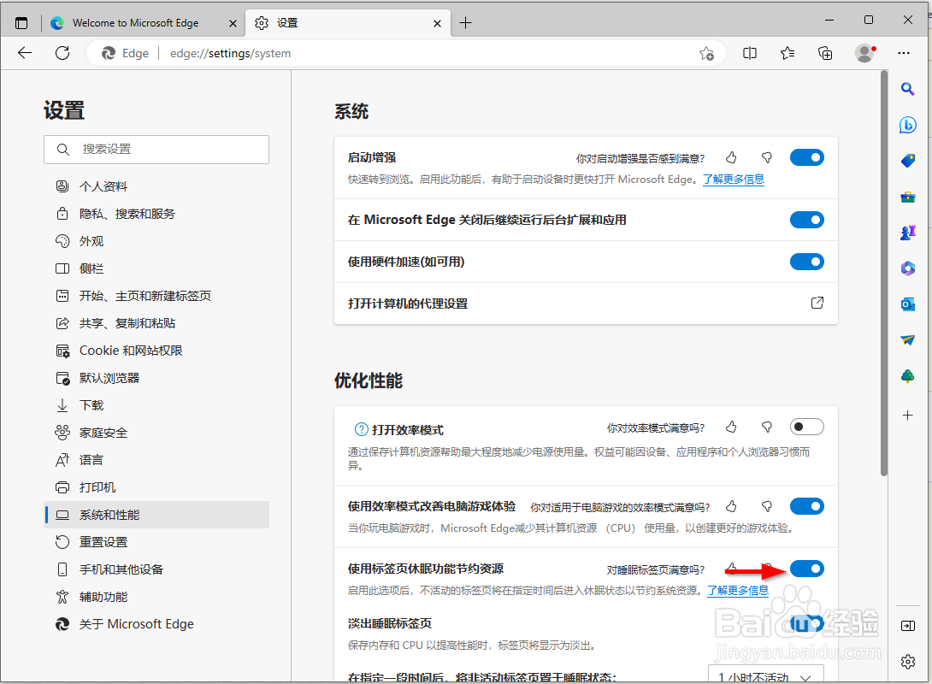
Task: Open browser Settings via the gear icon
Action: 907,661
